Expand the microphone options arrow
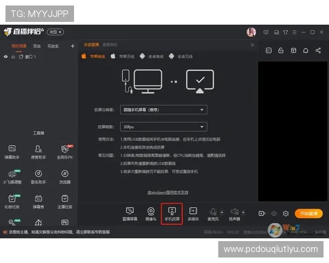 [222, 212]
